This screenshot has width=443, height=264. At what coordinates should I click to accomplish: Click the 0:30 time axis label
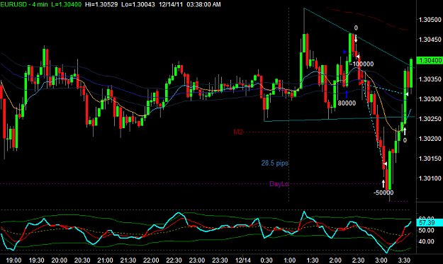(x=267, y=260)
